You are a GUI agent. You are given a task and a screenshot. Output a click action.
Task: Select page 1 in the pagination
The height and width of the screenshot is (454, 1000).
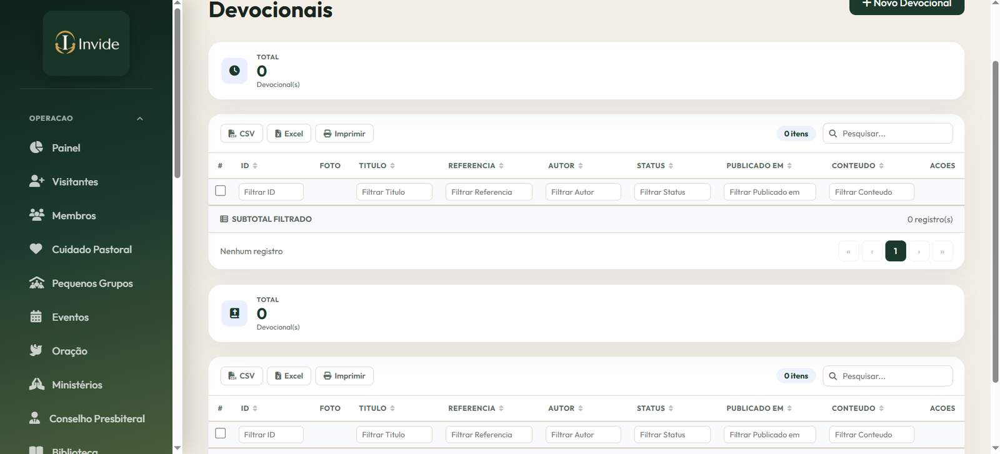[896, 251]
